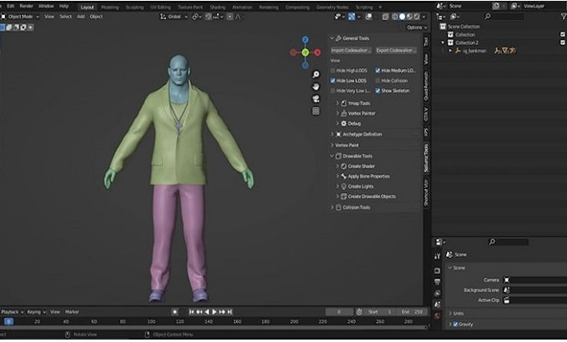This screenshot has width=567, height=342.
Task: Toggle the viewport overlays icon
Action: coord(369,17)
